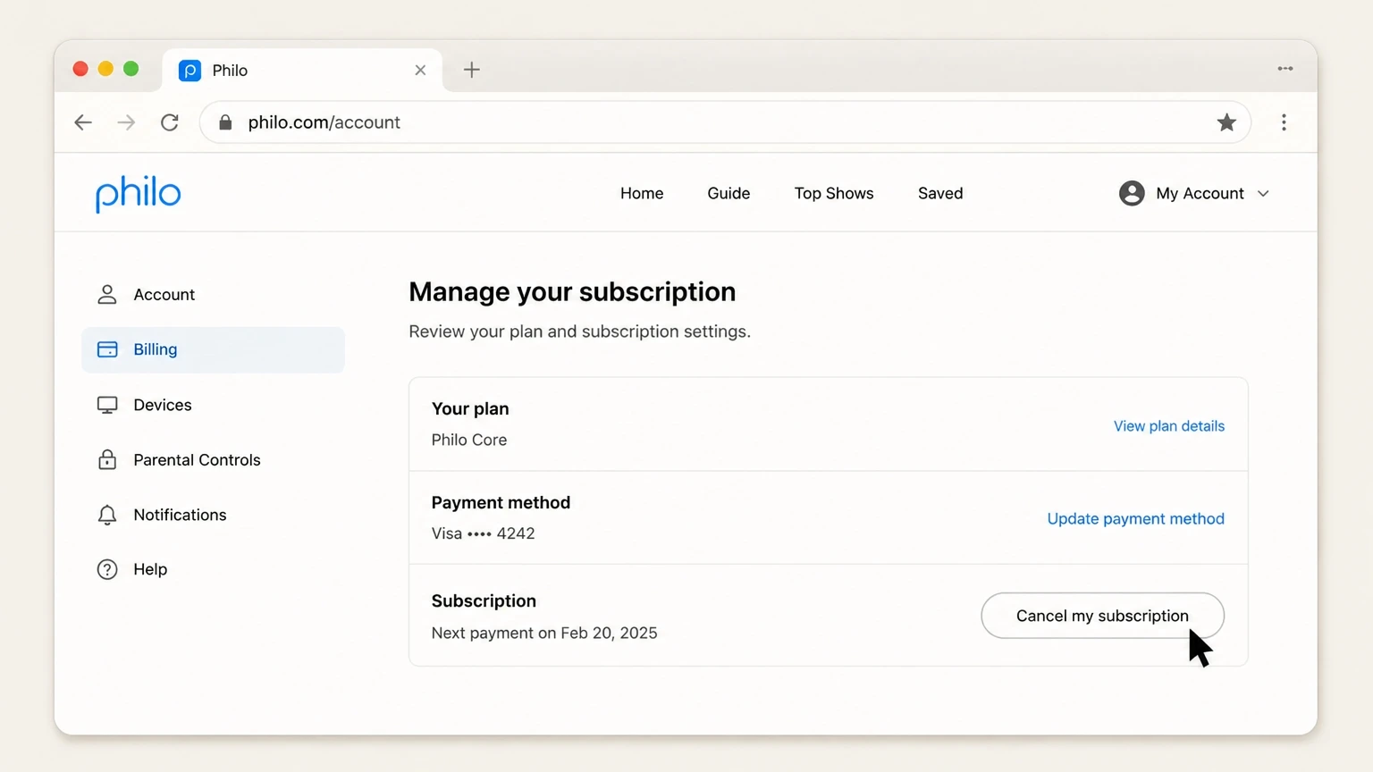Open the Guide page
This screenshot has width=1373, height=772.
(x=729, y=193)
